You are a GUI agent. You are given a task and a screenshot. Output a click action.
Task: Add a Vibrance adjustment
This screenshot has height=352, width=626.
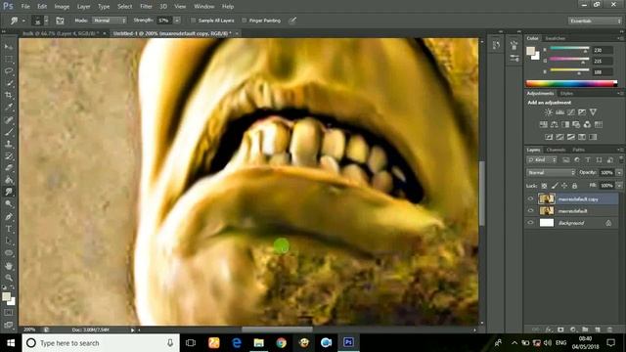point(594,112)
